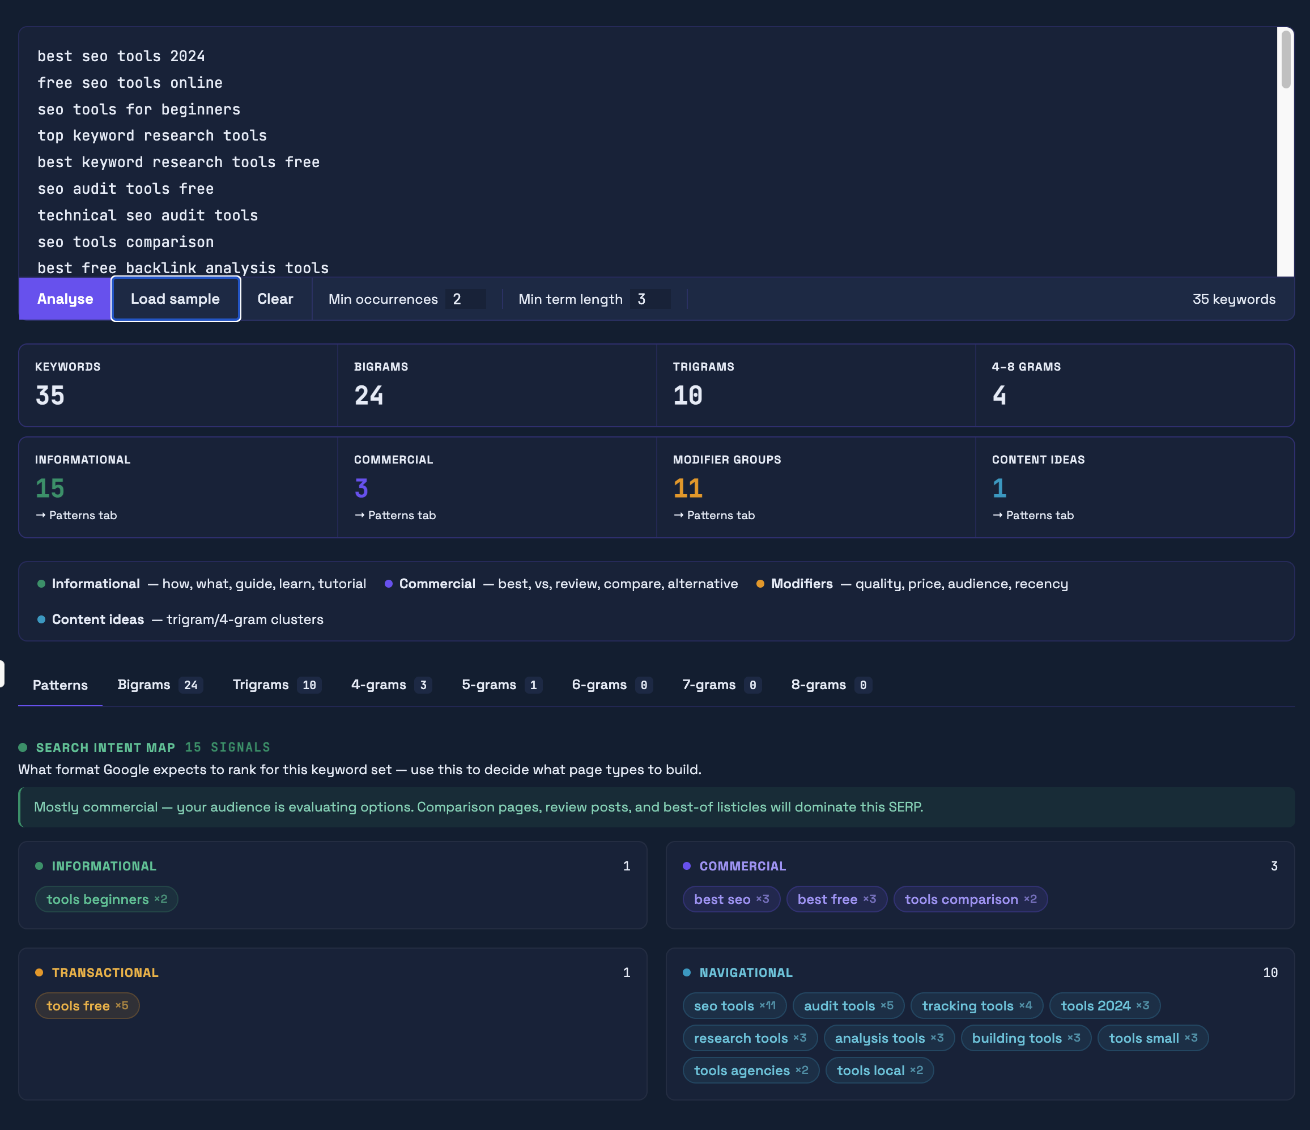This screenshot has width=1310, height=1130.
Task: Click the Keywords 35 stat card
Action: [178, 385]
